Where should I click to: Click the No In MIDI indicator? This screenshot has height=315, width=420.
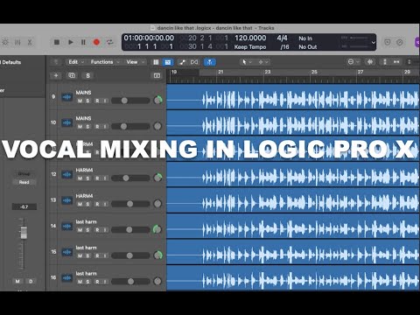(x=305, y=38)
